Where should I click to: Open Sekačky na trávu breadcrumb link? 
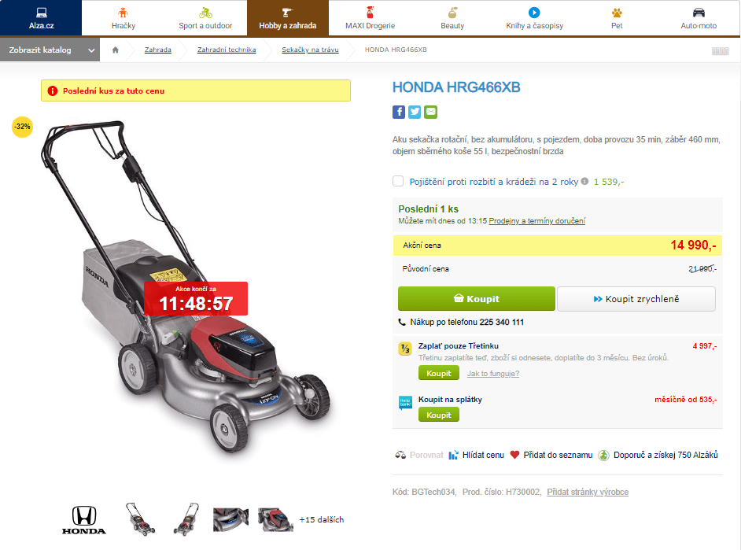point(310,50)
